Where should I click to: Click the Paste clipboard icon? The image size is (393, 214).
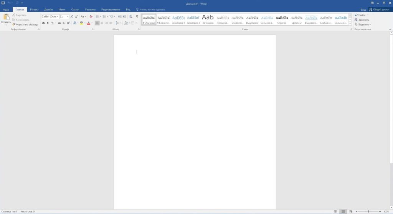6,18
